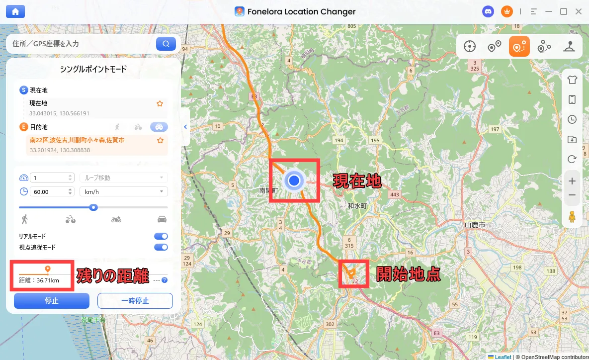Open street view with yellow person icon
Viewport: 589px width, 360px height.
click(572, 216)
